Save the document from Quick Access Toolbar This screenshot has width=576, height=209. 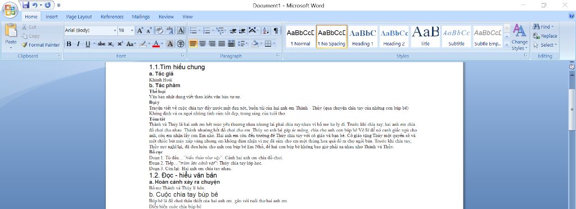[26, 4]
